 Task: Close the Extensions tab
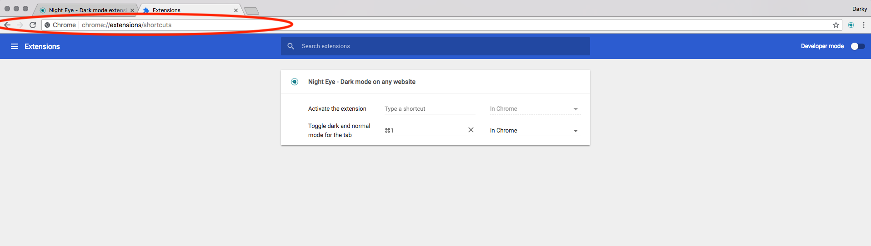(236, 10)
